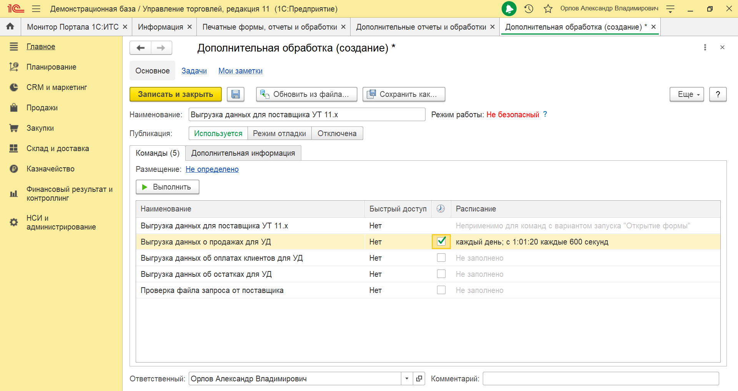Open the main menu hamburger icon

(x=36, y=8)
